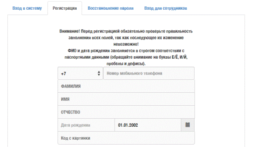Open the birth date calendar picker icon
Screen dimensions: 253x147
click(188, 125)
